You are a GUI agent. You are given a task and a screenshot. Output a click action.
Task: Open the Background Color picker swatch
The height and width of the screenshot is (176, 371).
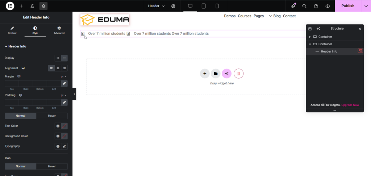point(64,136)
